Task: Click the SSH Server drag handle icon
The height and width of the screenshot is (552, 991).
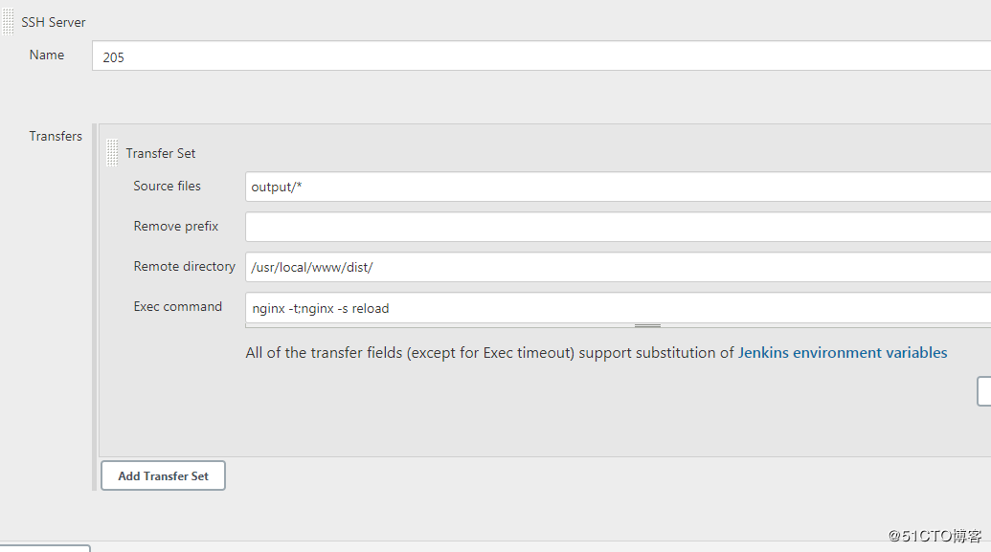Action: 8,21
